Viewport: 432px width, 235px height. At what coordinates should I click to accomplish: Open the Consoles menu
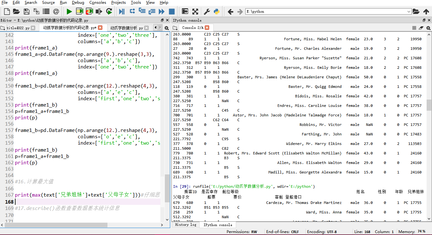98,3
